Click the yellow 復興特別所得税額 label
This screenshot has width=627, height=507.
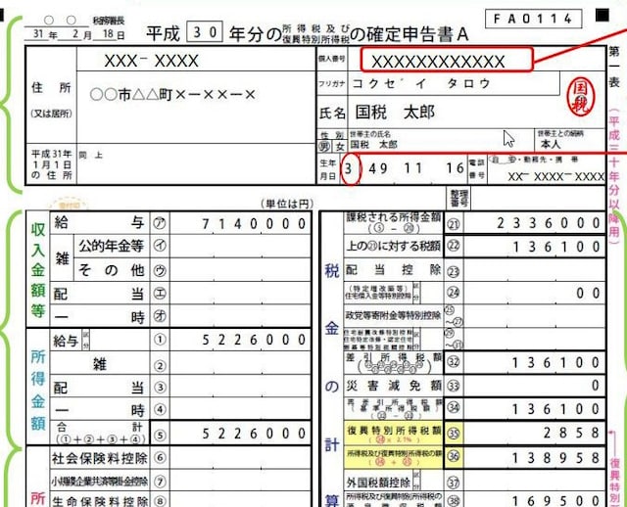tap(394, 433)
